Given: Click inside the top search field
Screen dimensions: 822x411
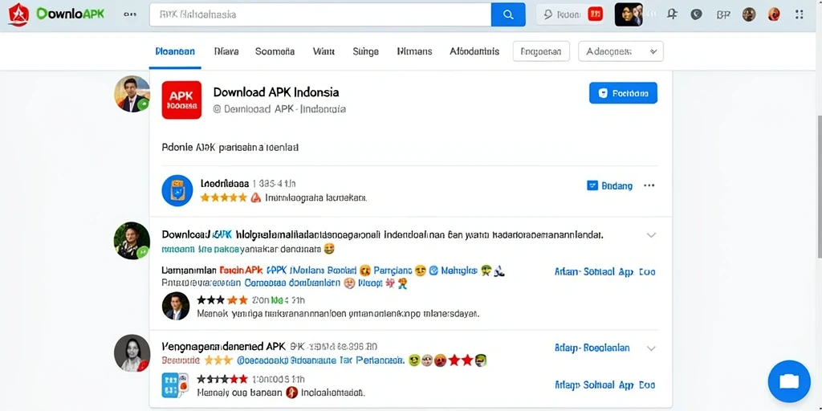Looking at the screenshot, I should [320, 14].
